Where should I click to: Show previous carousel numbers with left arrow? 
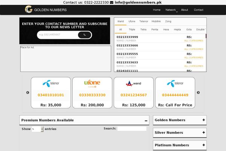point(27,92)
